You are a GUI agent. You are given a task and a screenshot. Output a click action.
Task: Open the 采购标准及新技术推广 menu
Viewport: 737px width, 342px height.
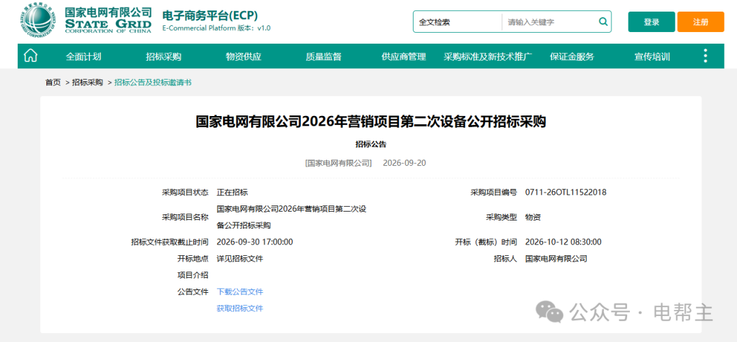488,57
